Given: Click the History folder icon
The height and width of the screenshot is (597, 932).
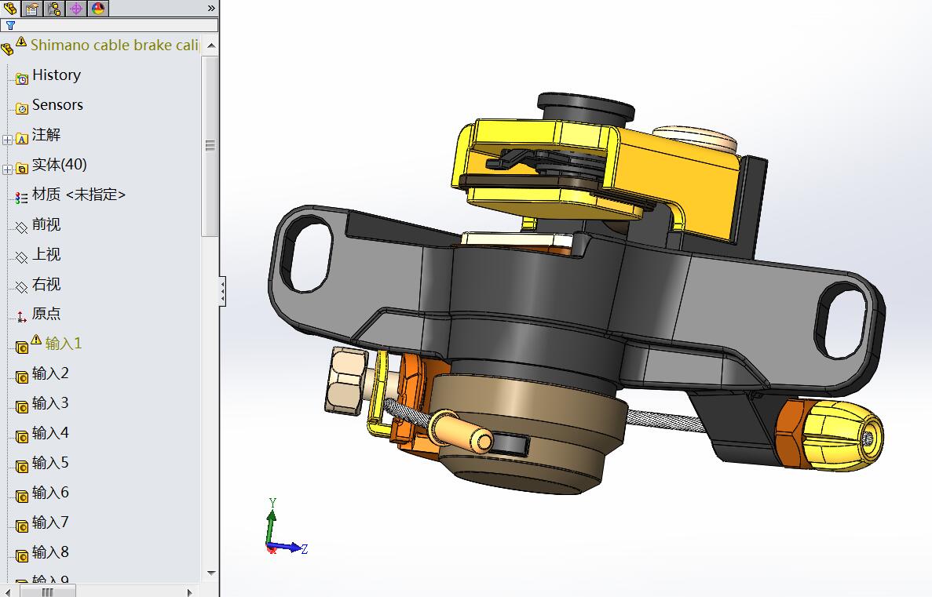Looking at the screenshot, I should click(x=21, y=78).
